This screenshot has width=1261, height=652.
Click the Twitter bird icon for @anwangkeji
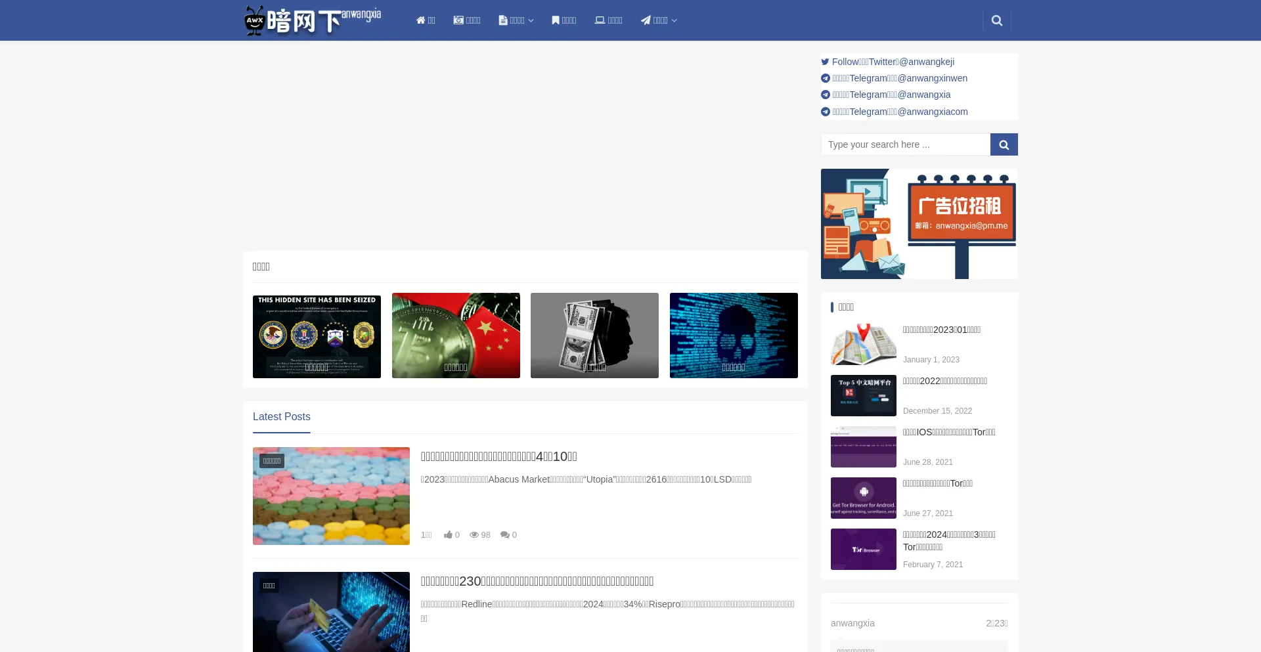825,62
